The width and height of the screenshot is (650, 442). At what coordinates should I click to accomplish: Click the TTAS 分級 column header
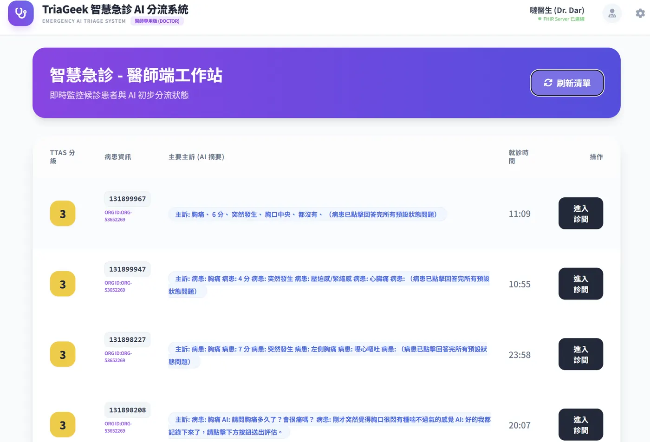63,156
